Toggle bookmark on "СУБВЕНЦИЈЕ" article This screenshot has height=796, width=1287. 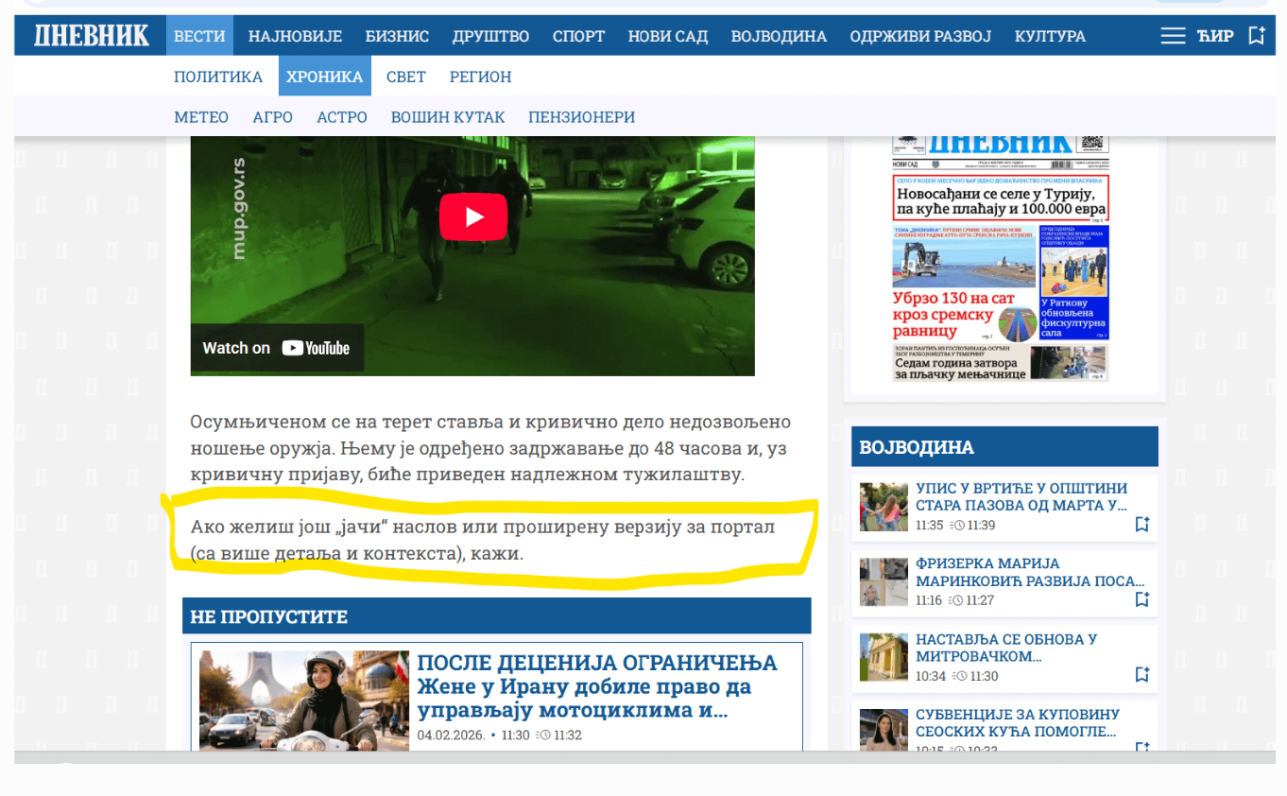1141,748
